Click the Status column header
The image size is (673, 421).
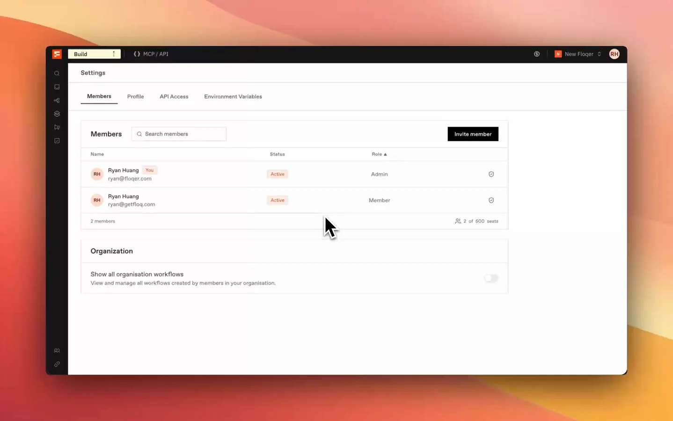pyautogui.click(x=278, y=154)
